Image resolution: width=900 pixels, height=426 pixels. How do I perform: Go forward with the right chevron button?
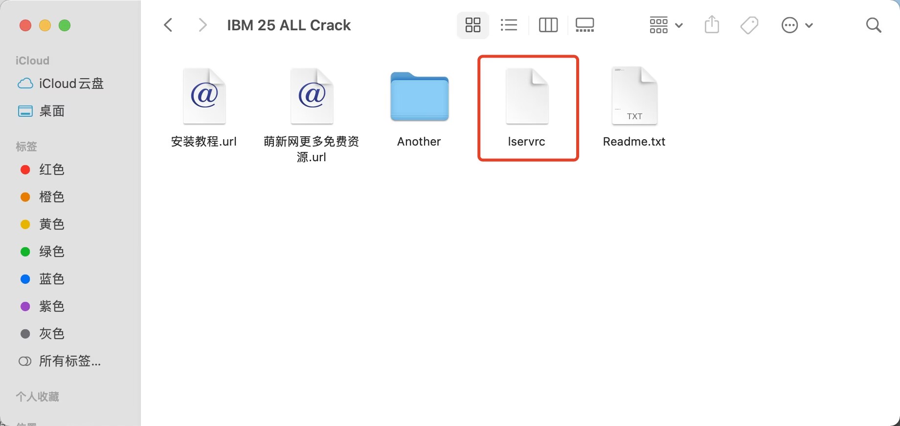pos(202,25)
